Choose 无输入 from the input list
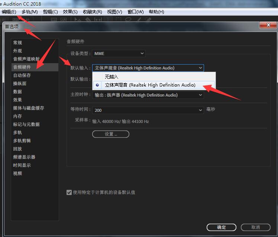Screen dimensions: 278x237 [154, 77]
